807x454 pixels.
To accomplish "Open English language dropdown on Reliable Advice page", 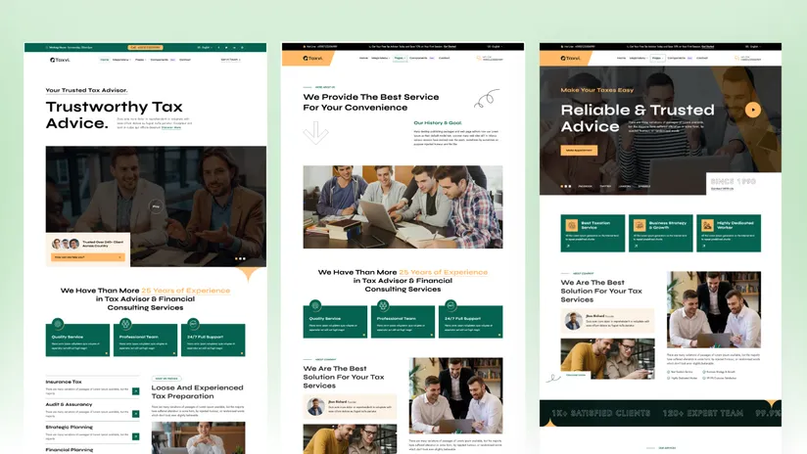I will click(x=752, y=46).
